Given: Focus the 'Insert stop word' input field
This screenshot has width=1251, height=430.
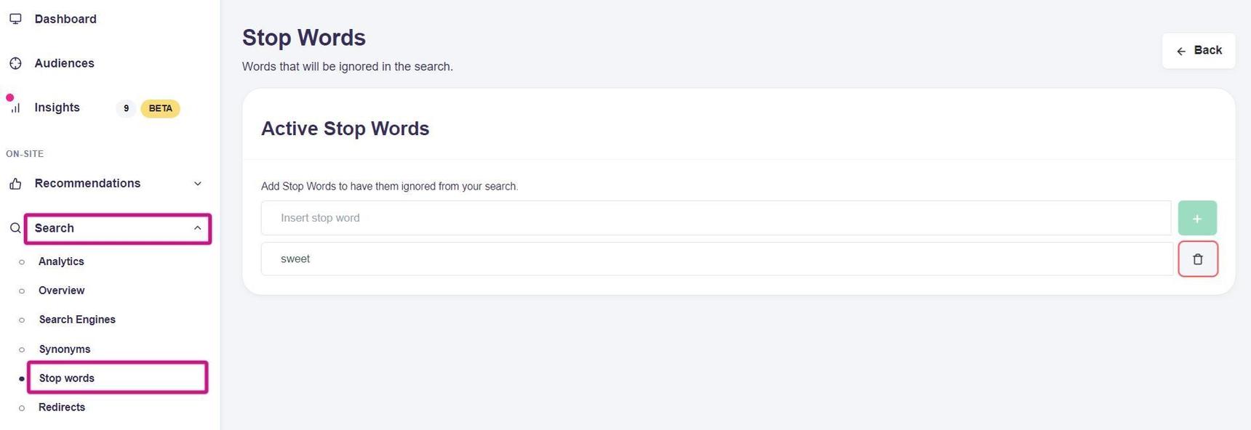Looking at the screenshot, I should tap(716, 218).
